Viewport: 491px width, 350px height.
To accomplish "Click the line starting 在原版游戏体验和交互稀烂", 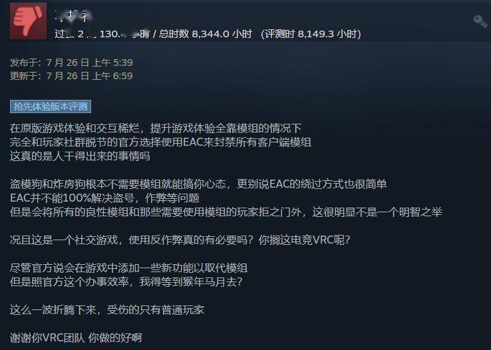I will point(156,128).
